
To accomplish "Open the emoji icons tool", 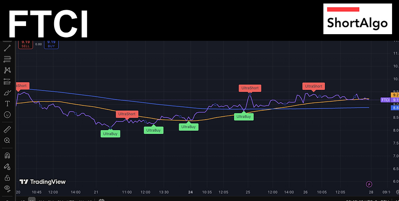I will click(x=7, y=115).
